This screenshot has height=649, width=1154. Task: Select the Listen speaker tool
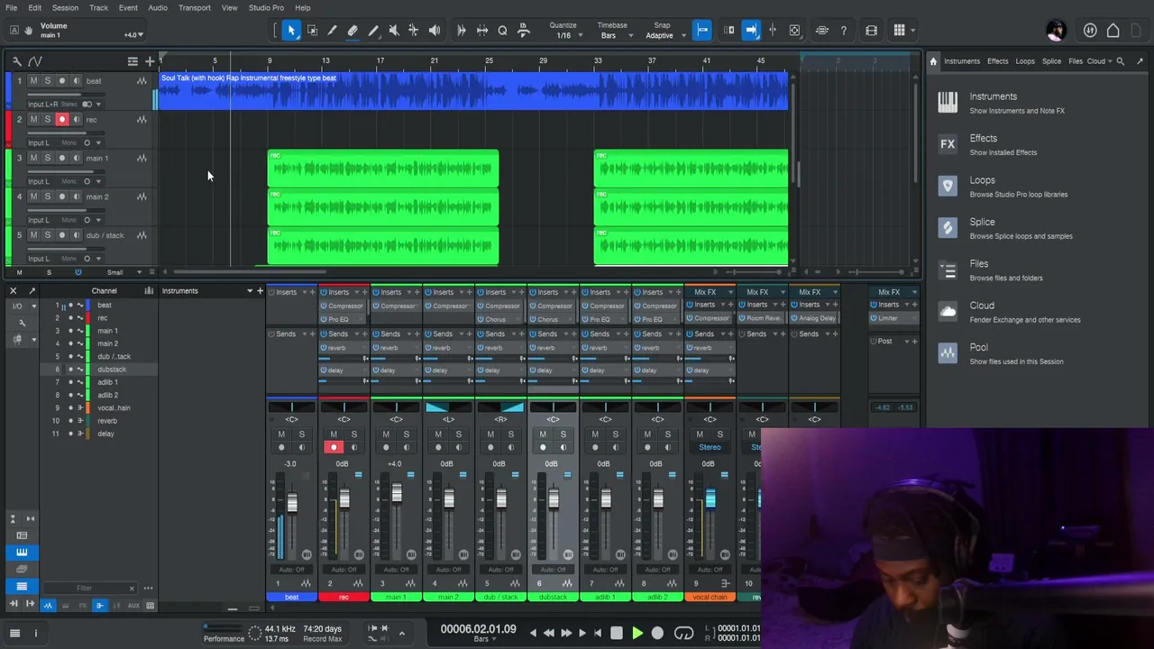click(435, 31)
